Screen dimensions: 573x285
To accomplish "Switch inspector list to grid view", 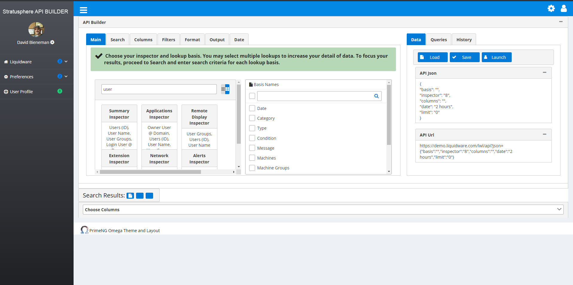I will 227,89.
